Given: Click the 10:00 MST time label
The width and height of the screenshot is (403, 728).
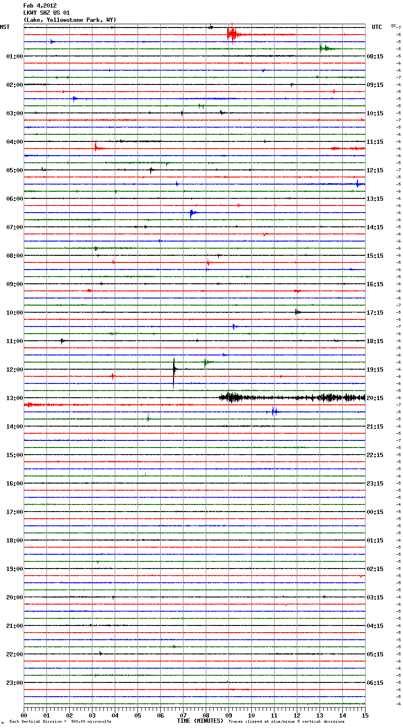Looking at the screenshot, I should [15, 312].
